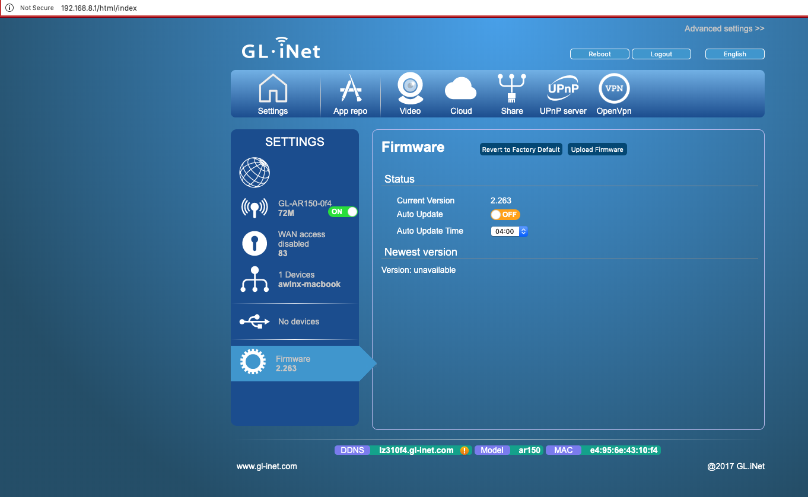Click Revert to Factory Default button
This screenshot has width=808, height=497.
(x=521, y=149)
